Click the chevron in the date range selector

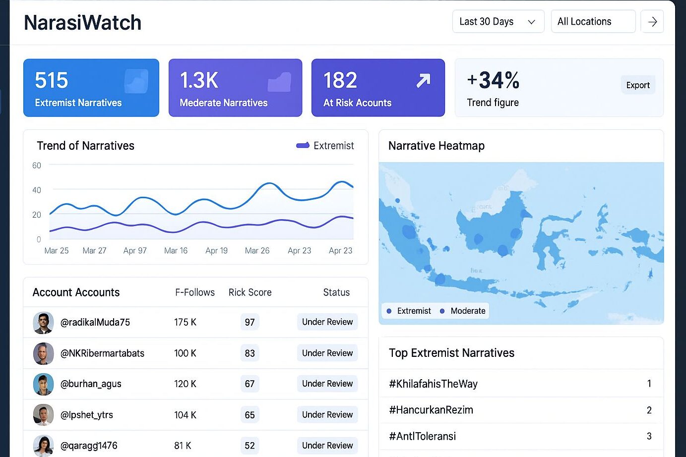[531, 22]
